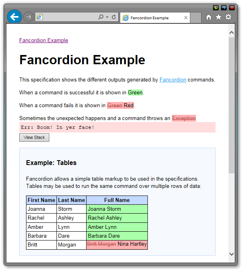Follow the blue Fancordion hyperlink

(173, 79)
